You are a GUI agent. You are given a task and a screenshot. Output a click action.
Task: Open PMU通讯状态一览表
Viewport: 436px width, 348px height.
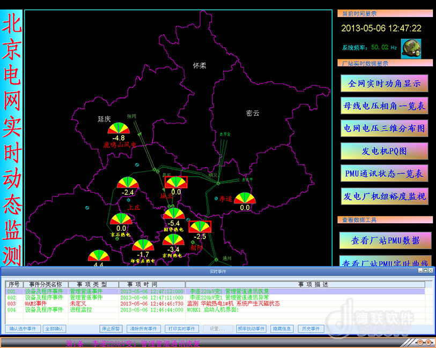click(384, 173)
